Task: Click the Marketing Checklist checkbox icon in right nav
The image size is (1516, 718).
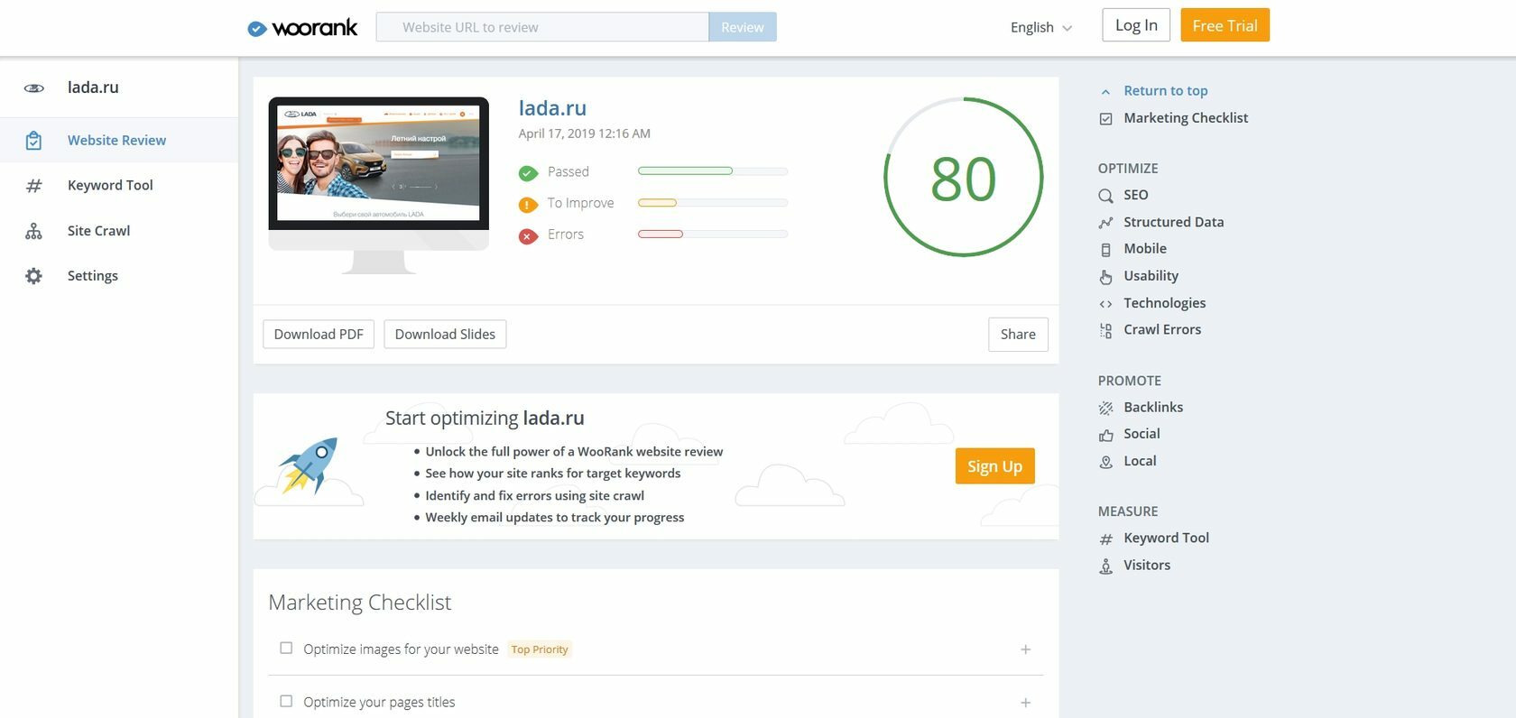Action: tap(1105, 119)
